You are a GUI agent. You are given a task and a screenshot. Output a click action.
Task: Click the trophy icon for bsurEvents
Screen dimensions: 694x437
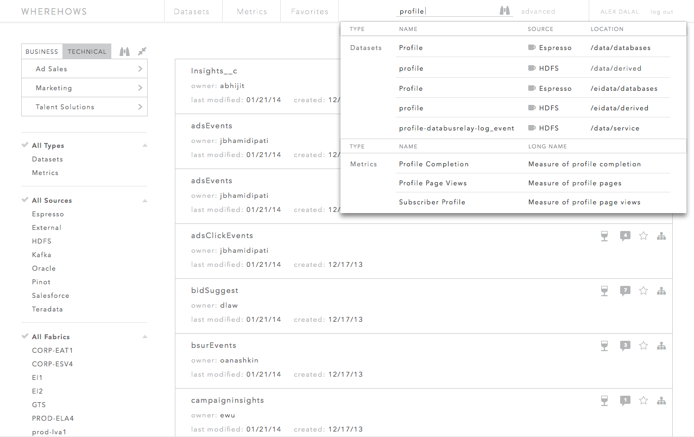point(604,346)
